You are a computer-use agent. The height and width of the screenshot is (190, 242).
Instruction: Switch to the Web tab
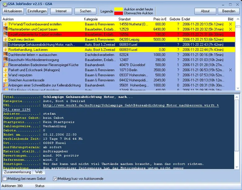[x=39, y=172]
